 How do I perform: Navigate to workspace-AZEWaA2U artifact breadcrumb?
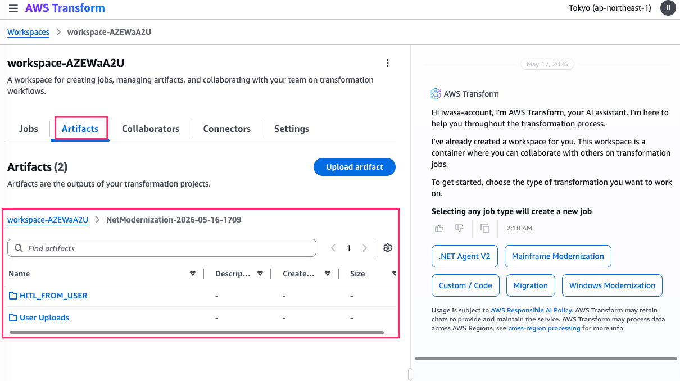[x=48, y=220]
